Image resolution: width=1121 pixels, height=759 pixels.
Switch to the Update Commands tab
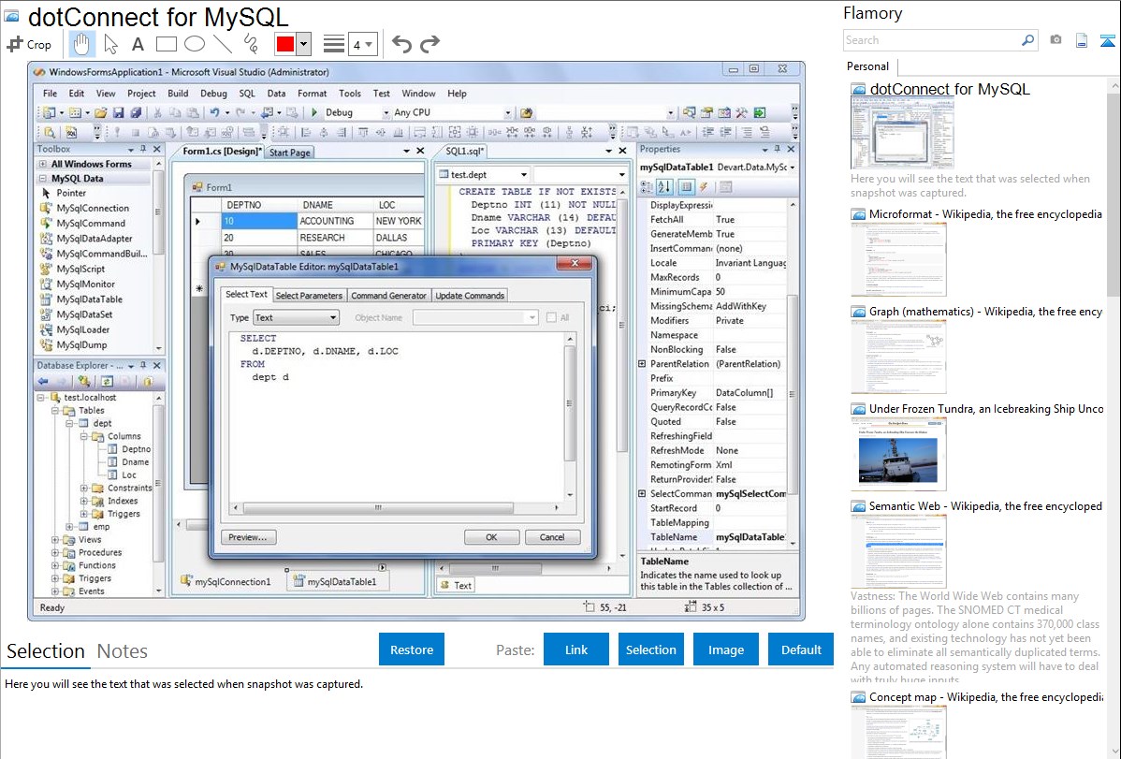pyautogui.click(x=470, y=296)
